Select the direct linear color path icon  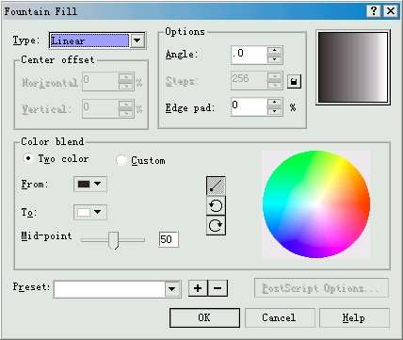[x=216, y=186]
